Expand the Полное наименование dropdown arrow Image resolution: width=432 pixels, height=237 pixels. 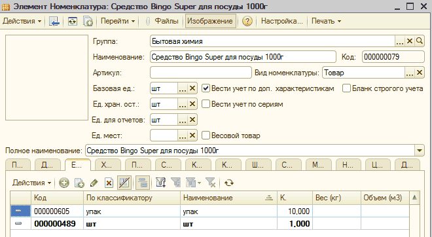coord(420,151)
